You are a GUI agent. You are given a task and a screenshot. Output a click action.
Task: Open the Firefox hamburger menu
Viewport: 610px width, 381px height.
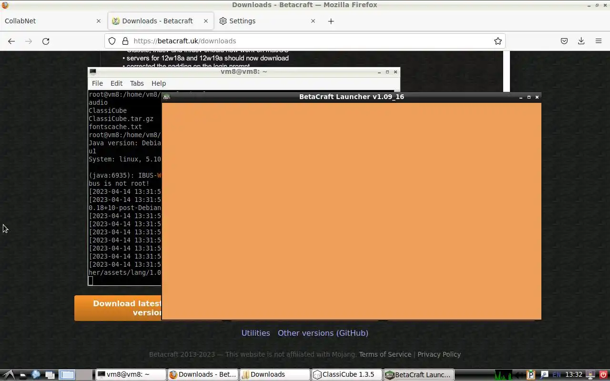[x=599, y=41]
